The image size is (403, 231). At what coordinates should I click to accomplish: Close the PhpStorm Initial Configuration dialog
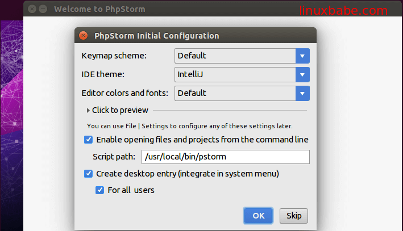(x=84, y=36)
